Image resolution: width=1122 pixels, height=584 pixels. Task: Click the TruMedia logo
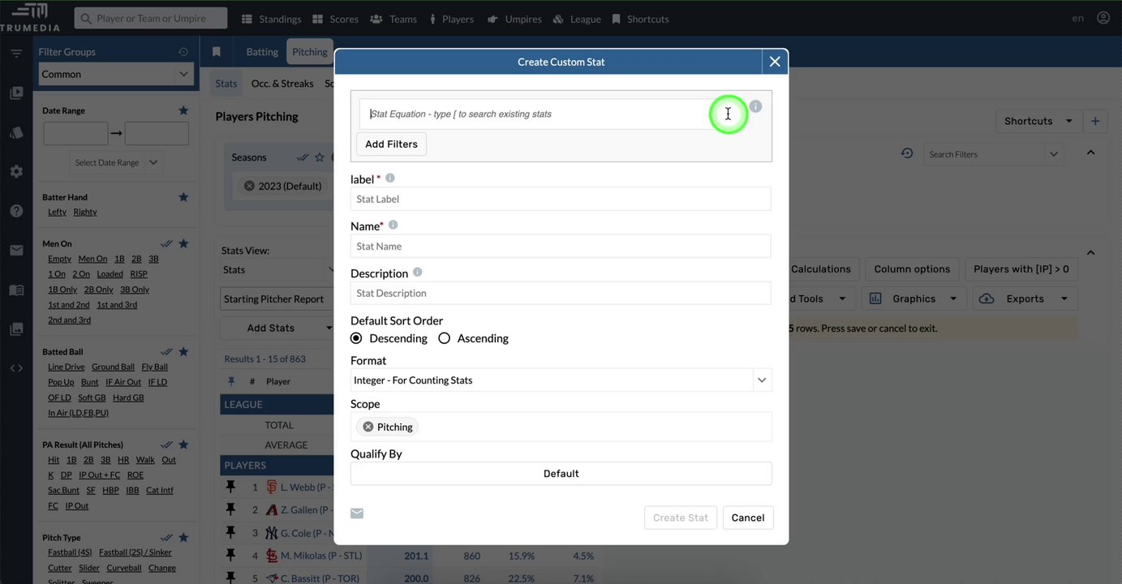tap(30, 17)
